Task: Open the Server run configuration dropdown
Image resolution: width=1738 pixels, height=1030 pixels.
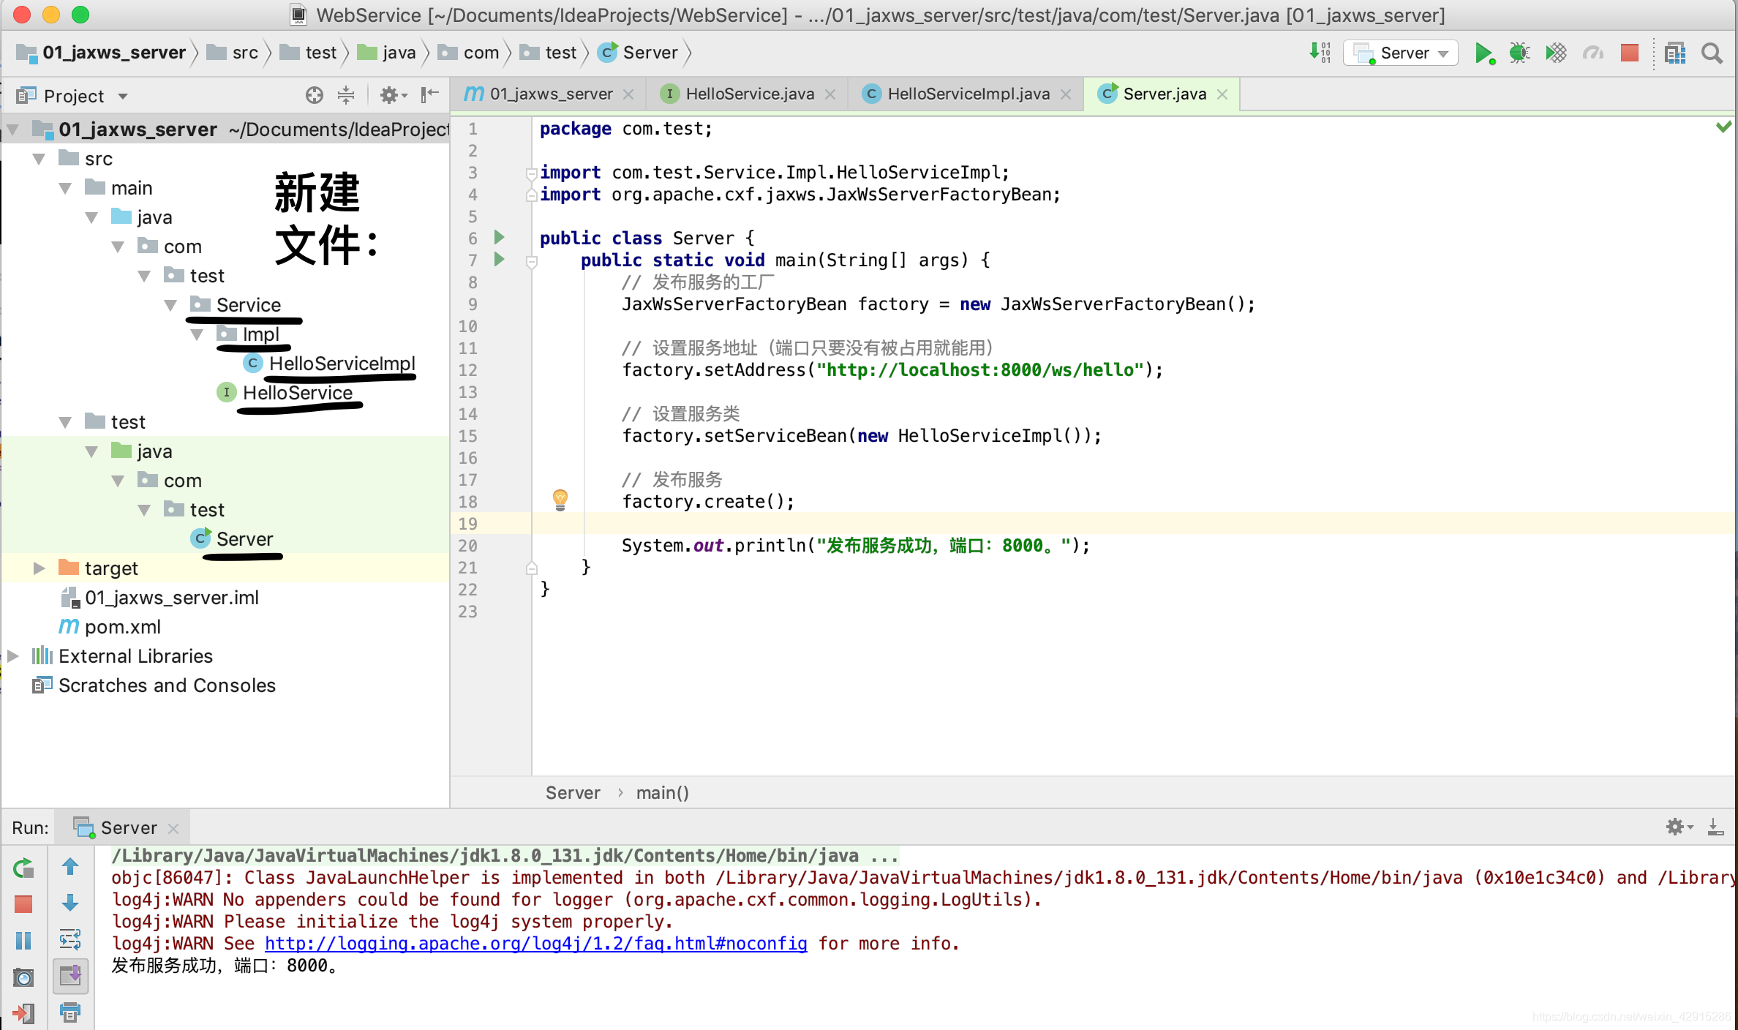Action: click(1401, 53)
